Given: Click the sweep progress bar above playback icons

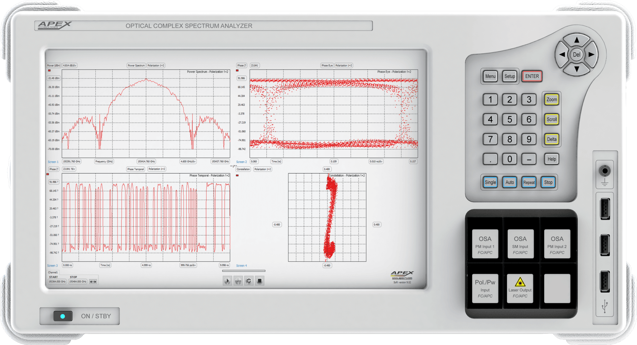Looking at the screenshot, I should click(243, 271).
